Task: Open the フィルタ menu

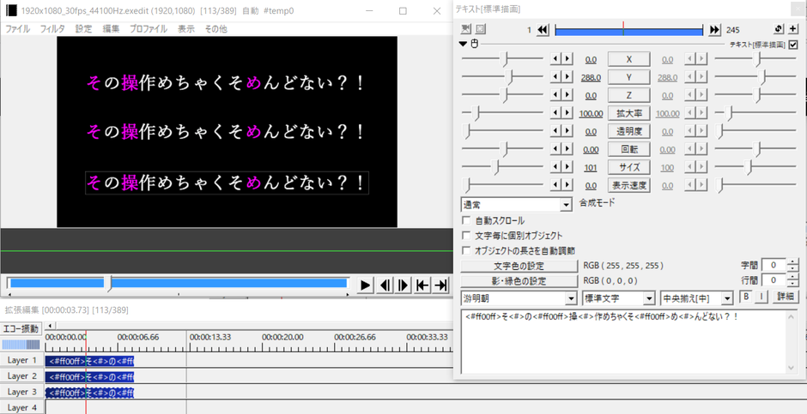Action: [x=52, y=29]
